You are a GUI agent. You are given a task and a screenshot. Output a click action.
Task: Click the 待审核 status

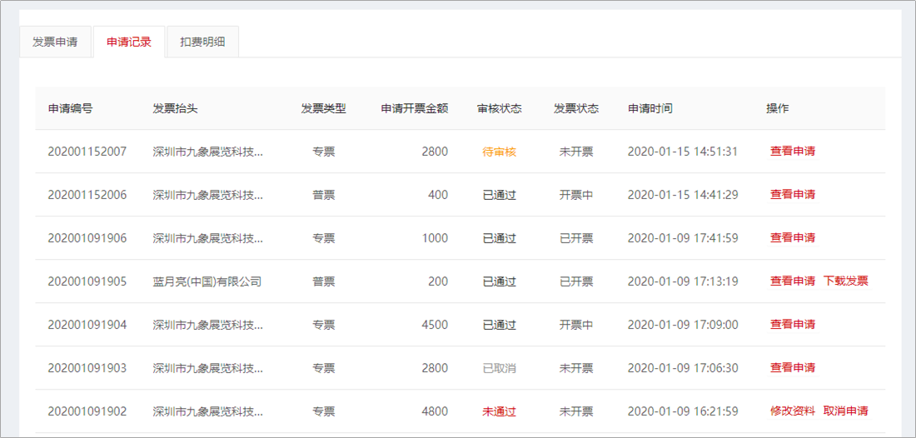click(x=500, y=152)
